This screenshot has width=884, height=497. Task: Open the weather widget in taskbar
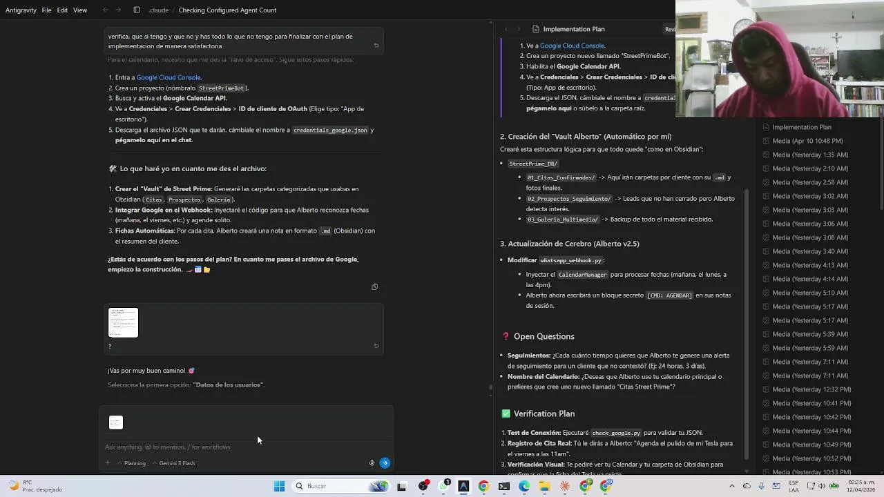pyautogui.click(x=35, y=486)
